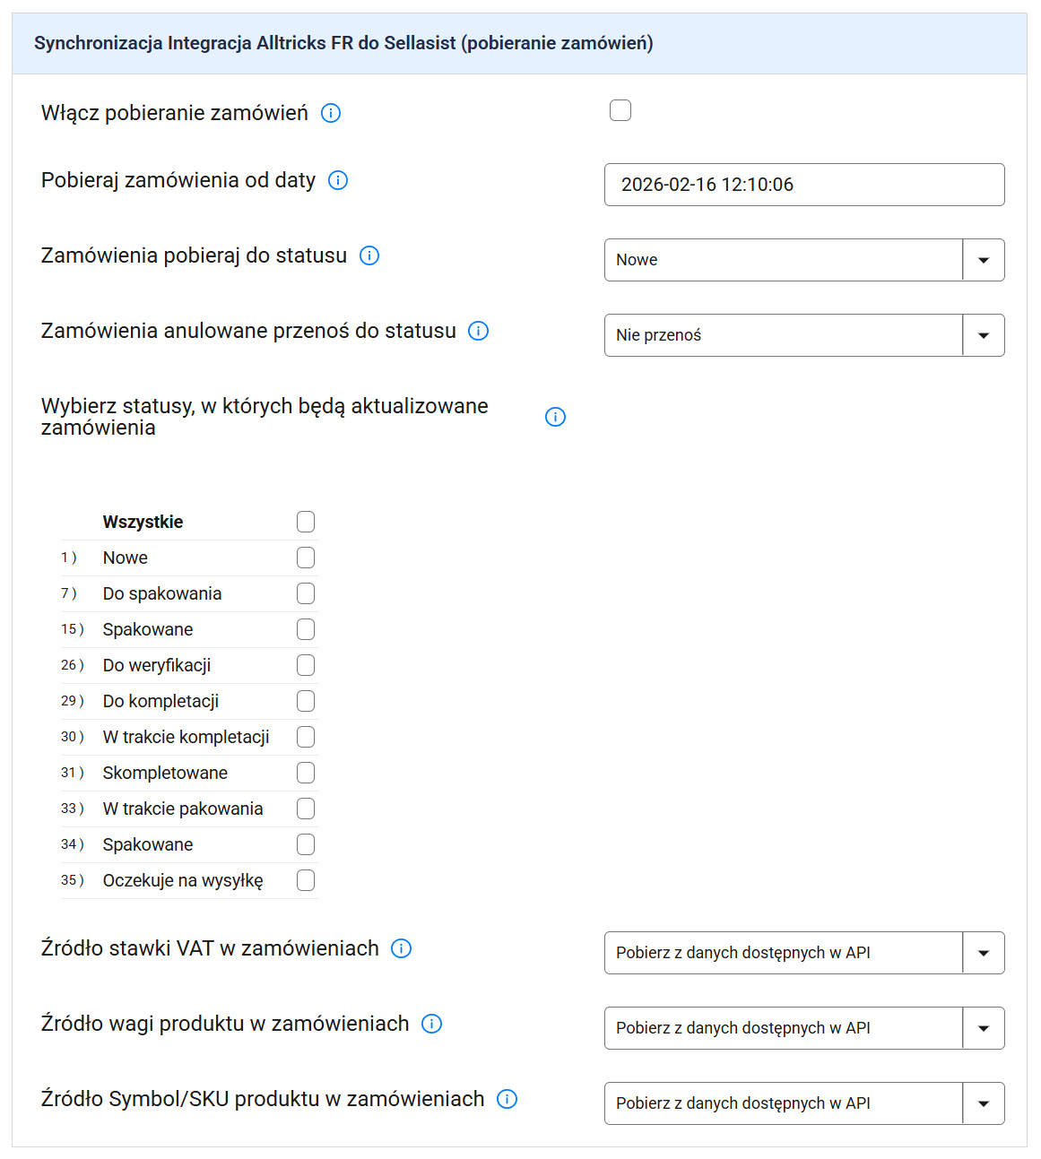The width and height of the screenshot is (1041, 1159).
Task: Click info icon for Źródło stawki VAT
Action: pyautogui.click(x=402, y=948)
